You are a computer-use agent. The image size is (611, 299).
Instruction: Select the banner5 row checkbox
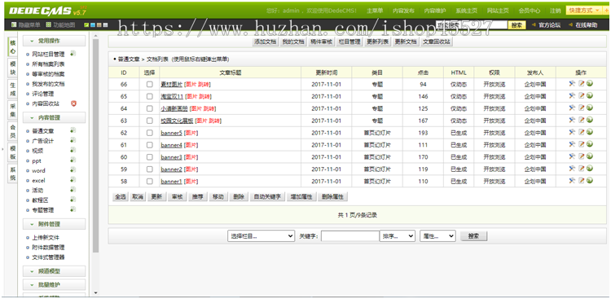[x=150, y=133]
